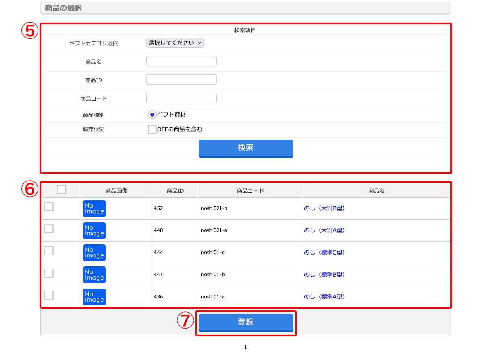Click the 商品名 search input field
Viewport: 491px width, 352px height.
181,61
